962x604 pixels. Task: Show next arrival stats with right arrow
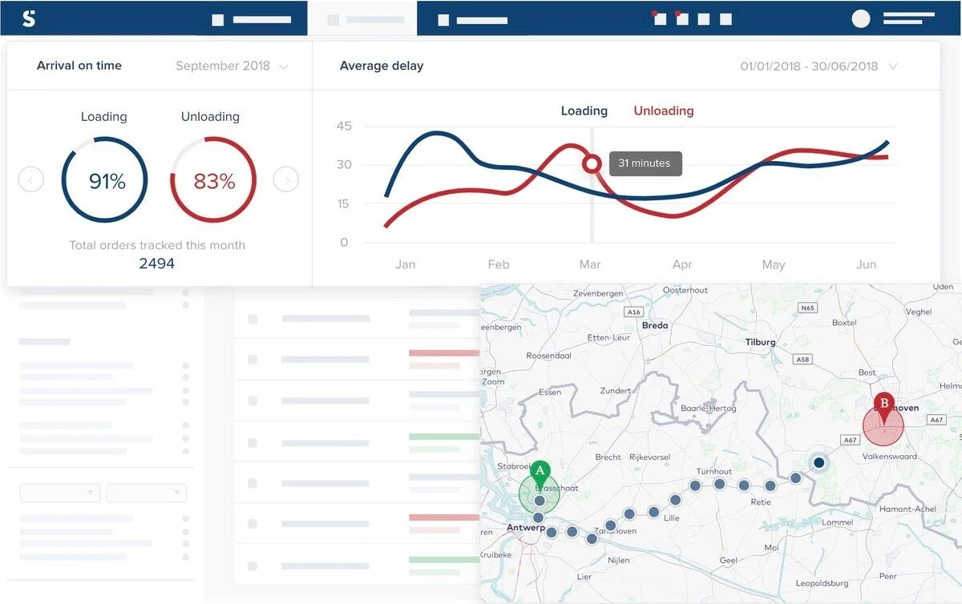286,179
